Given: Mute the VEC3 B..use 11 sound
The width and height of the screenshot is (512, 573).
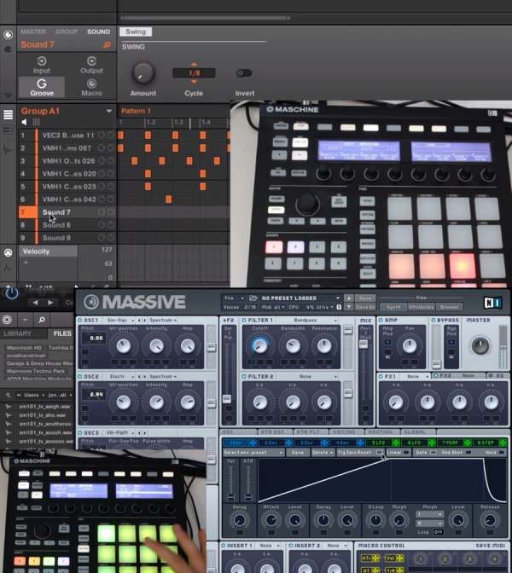Looking at the screenshot, I should pos(102,136).
